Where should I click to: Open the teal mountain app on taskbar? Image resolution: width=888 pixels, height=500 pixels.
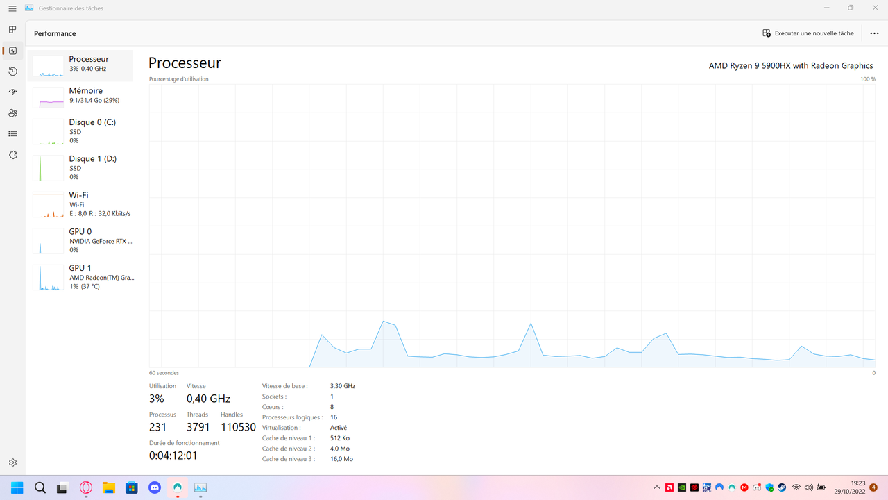(178, 487)
